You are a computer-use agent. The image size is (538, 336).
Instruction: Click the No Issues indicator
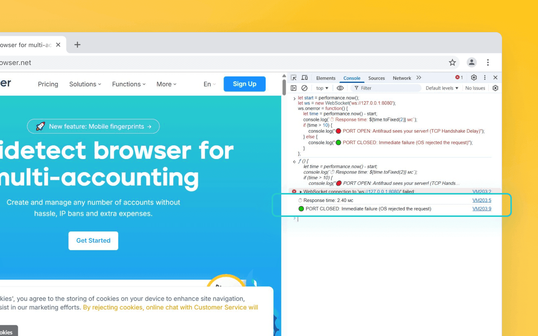coord(475,88)
